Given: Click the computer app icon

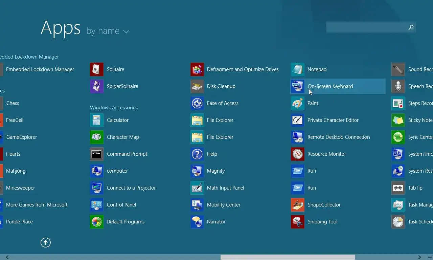Looking at the screenshot, I should click(x=97, y=171).
